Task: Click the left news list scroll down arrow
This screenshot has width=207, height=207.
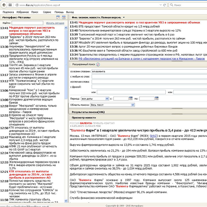Action: point(66,201)
